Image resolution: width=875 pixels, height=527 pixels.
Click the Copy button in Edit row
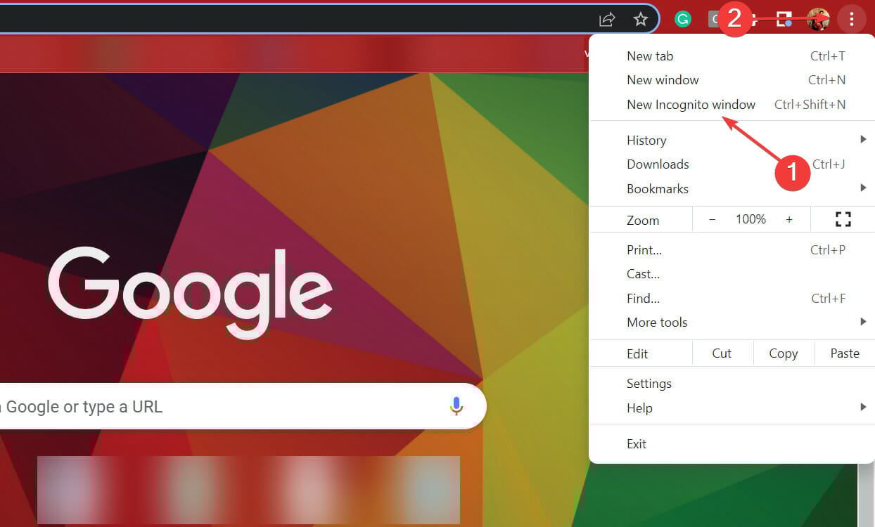click(x=784, y=353)
